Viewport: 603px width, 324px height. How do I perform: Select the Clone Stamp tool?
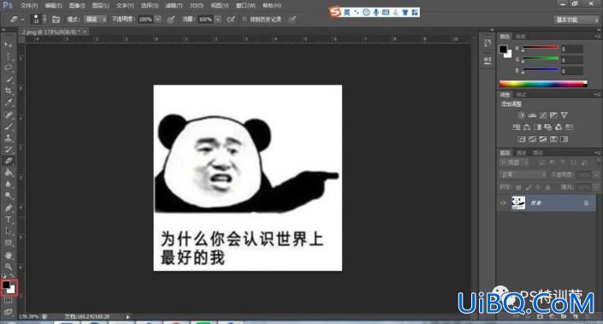8,138
